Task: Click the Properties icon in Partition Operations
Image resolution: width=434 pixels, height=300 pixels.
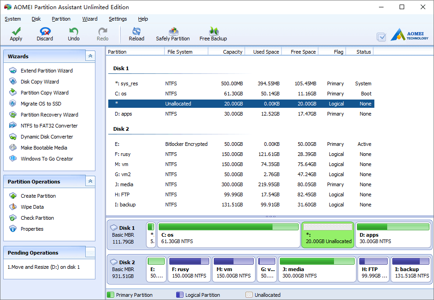Action: click(13, 228)
